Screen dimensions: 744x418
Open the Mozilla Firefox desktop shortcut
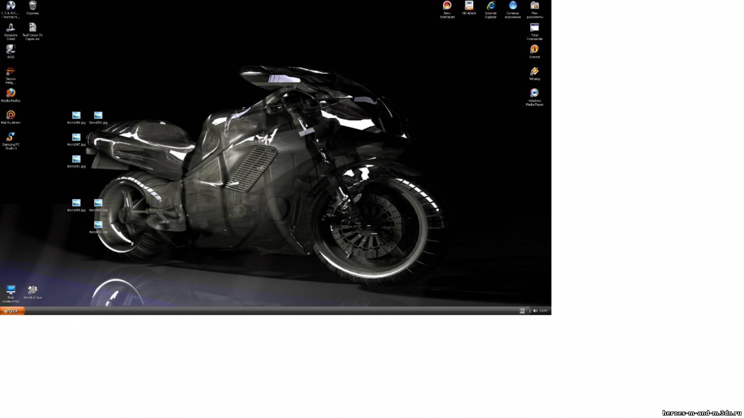[x=11, y=93]
